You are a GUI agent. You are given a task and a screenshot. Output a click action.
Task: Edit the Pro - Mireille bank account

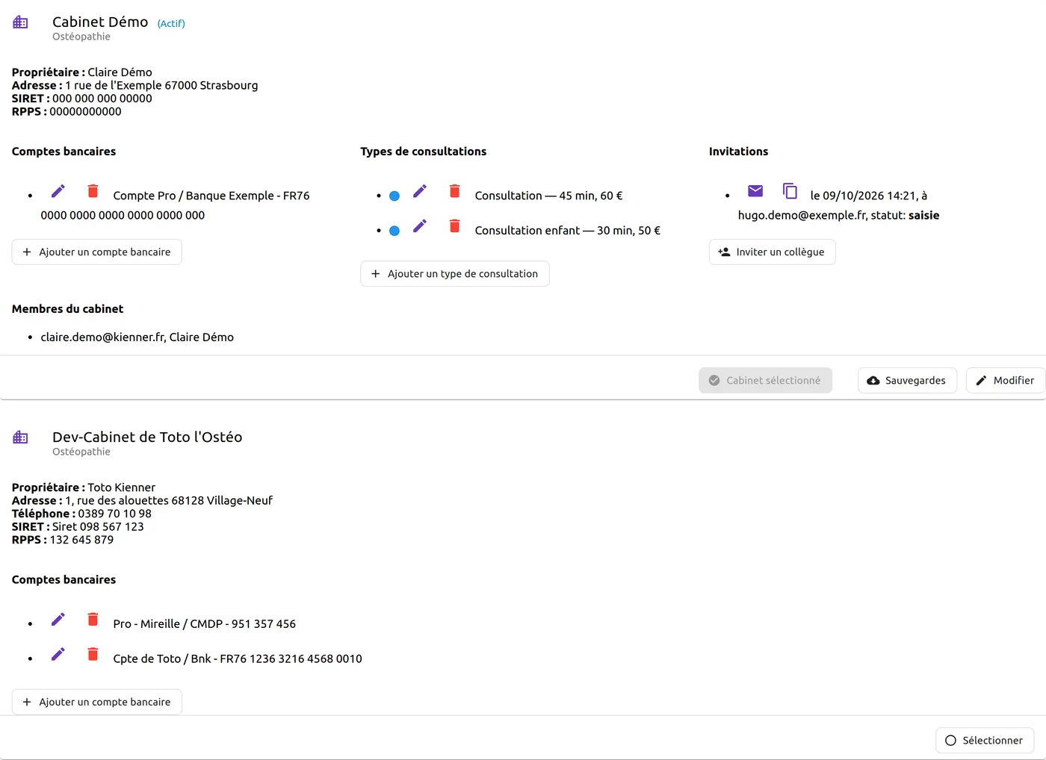[58, 619]
